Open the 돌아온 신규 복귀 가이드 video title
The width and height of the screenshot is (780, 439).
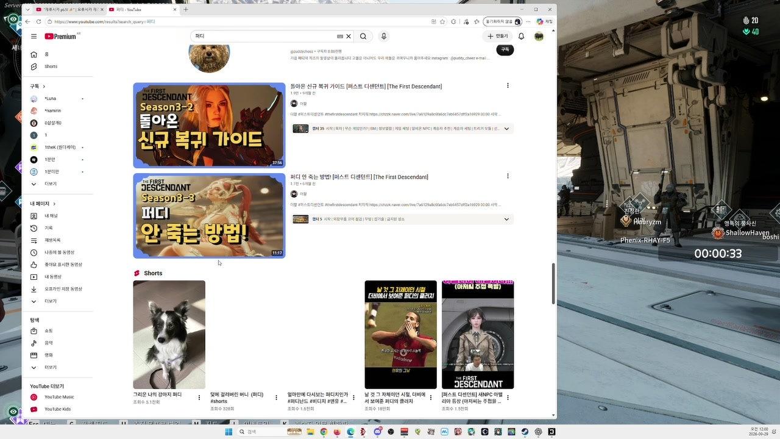[x=366, y=87]
